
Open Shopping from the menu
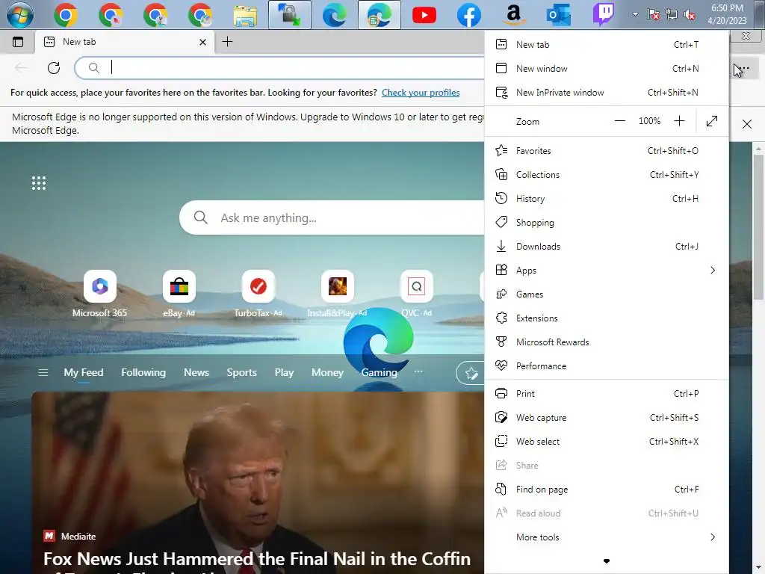click(607, 223)
